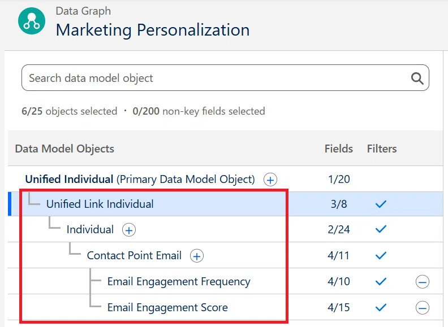Click the 2/24 fields count
Image resolution: width=448 pixels, height=327 pixels.
339,229
